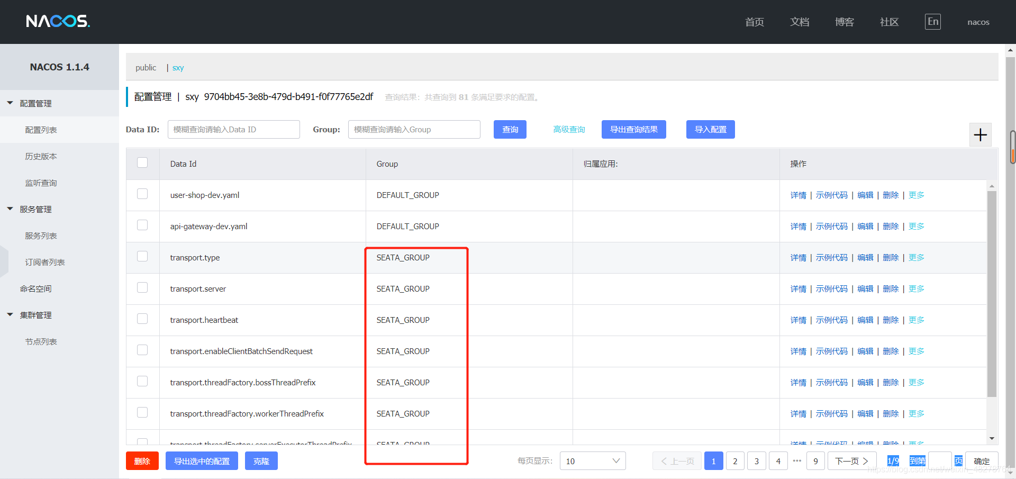Screen dimensions: 1016x479
Task: Open 历史版本 in the sidebar
Action: point(41,156)
